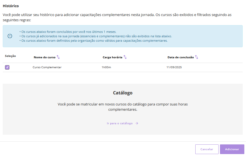Screen dimensions: 246x156
Task: Click the Adicionar button
Action: click(x=232, y=149)
